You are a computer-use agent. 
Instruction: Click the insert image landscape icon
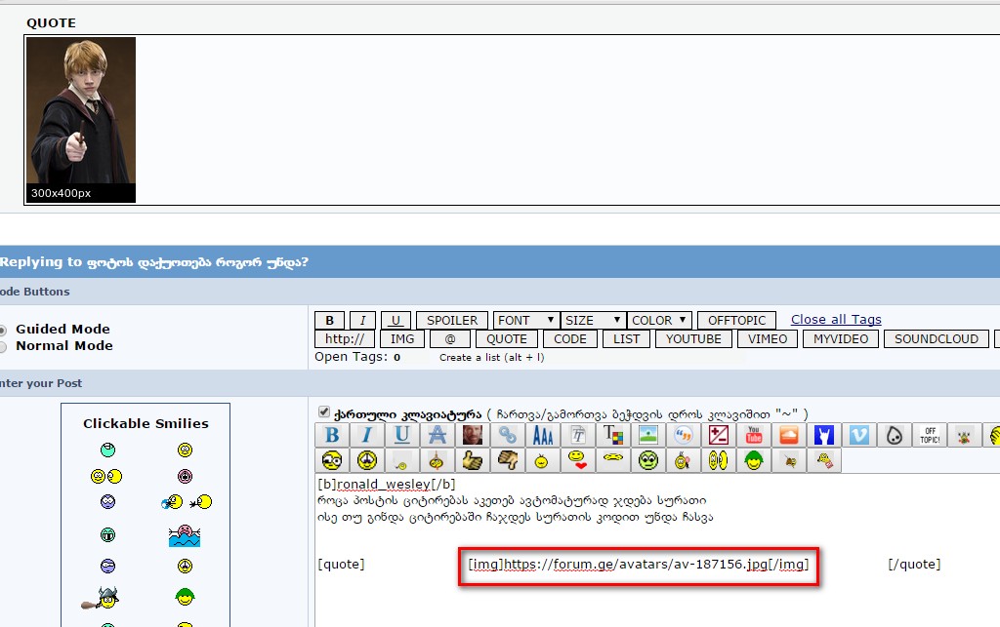[648, 436]
